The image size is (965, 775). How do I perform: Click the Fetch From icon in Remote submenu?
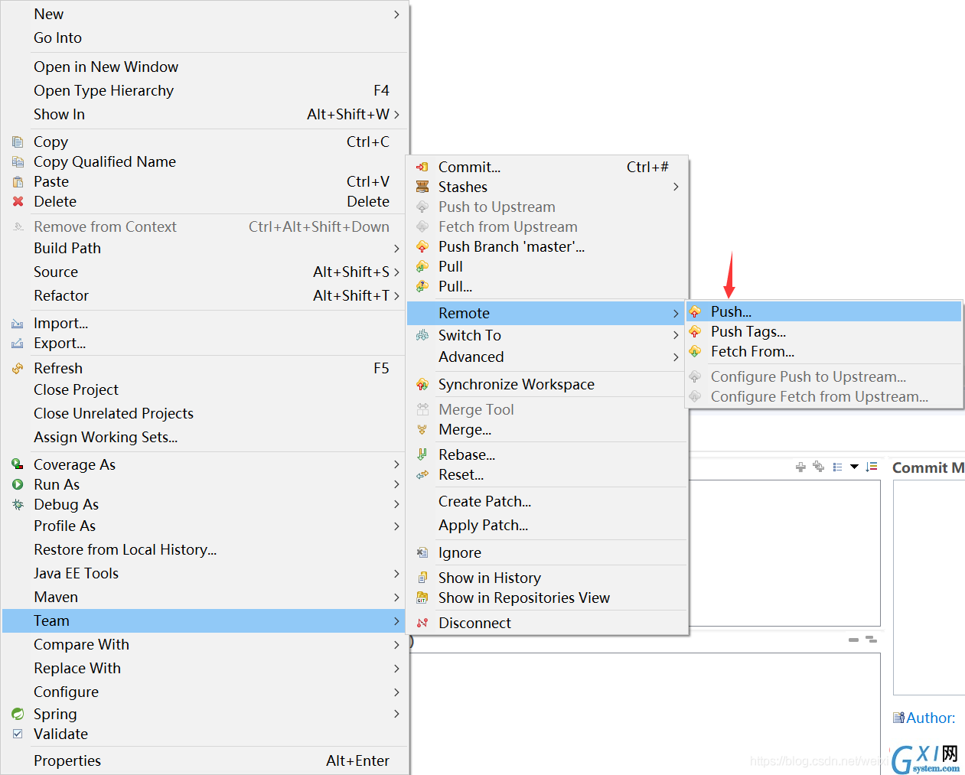[x=695, y=351]
